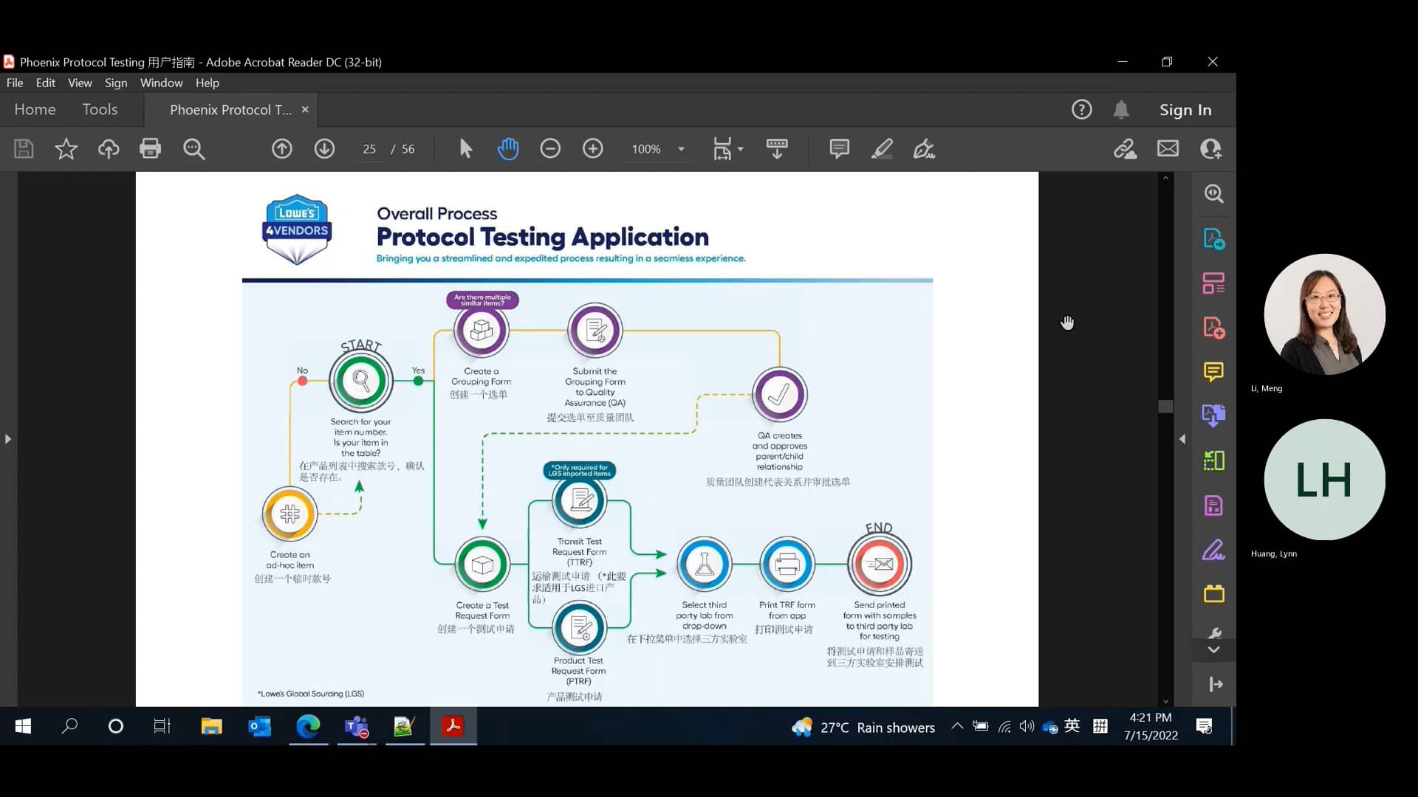Go to next page arrow

click(324, 149)
